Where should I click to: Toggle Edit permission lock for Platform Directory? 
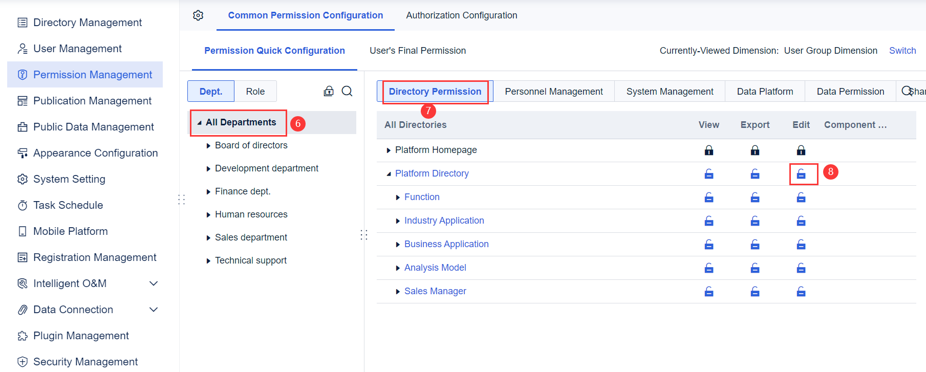801,174
